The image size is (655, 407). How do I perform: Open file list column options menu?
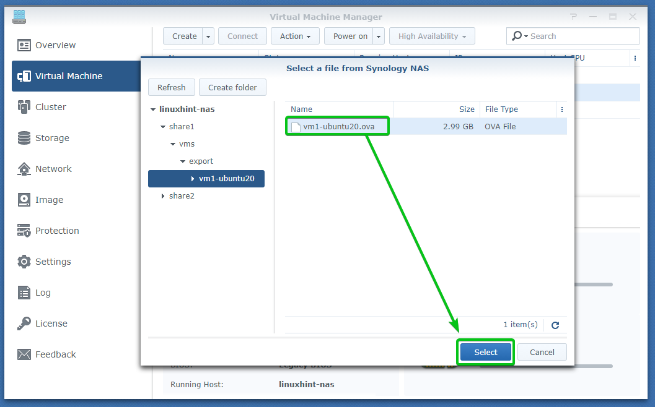pos(562,109)
